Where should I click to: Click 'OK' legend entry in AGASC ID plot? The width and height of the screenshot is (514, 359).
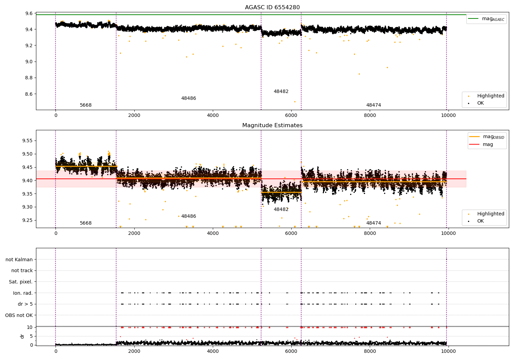[x=476, y=103]
